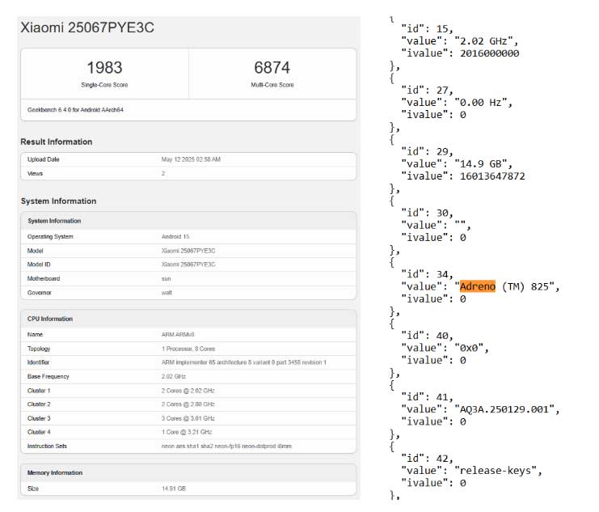The height and width of the screenshot is (512, 599).
Task: Click the Identifier row label
Action: pyautogui.click(x=38, y=362)
